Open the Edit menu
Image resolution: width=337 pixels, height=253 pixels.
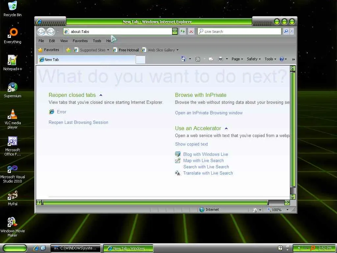(52, 41)
